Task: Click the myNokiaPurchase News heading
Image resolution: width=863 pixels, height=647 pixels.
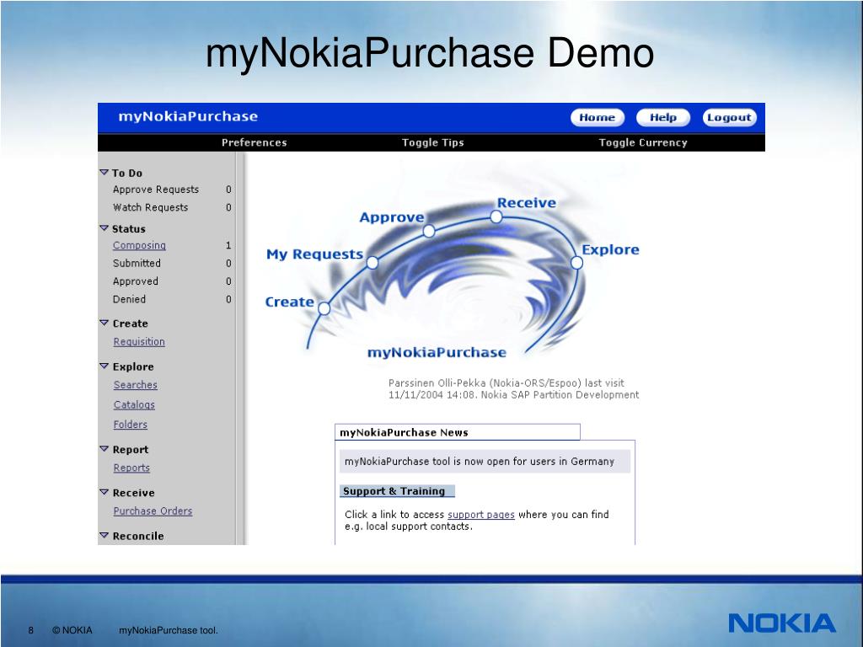Action: click(404, 432)
